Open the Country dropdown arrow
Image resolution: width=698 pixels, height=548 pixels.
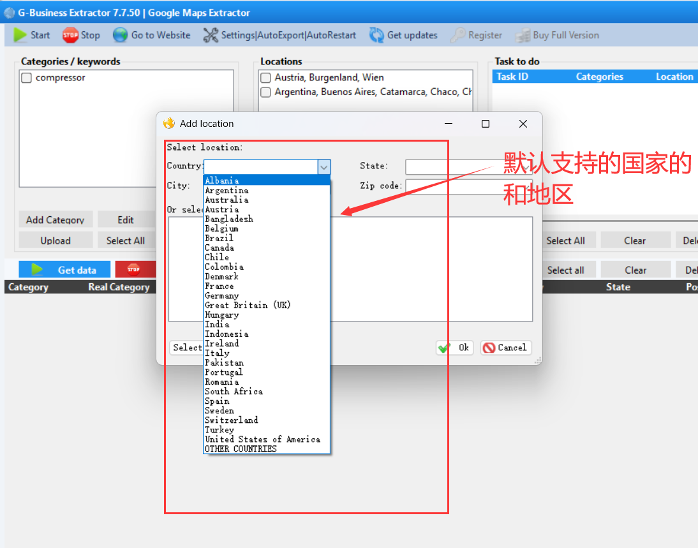pos(324,167)
